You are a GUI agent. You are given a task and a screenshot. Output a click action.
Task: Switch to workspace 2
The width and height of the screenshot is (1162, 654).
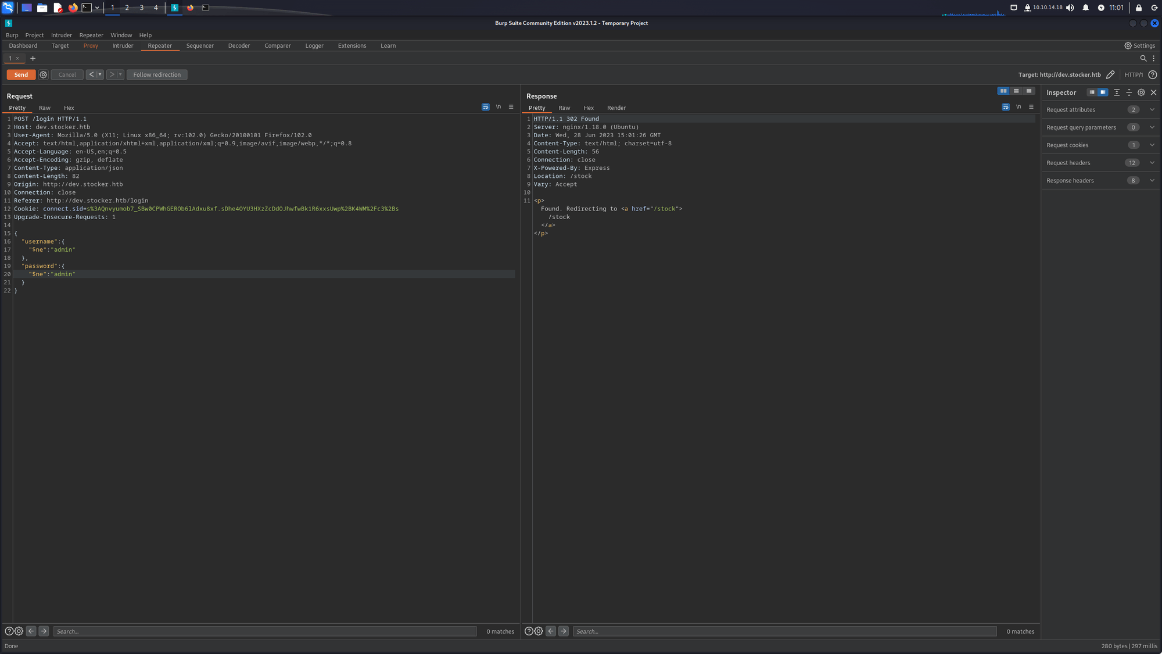127,8
